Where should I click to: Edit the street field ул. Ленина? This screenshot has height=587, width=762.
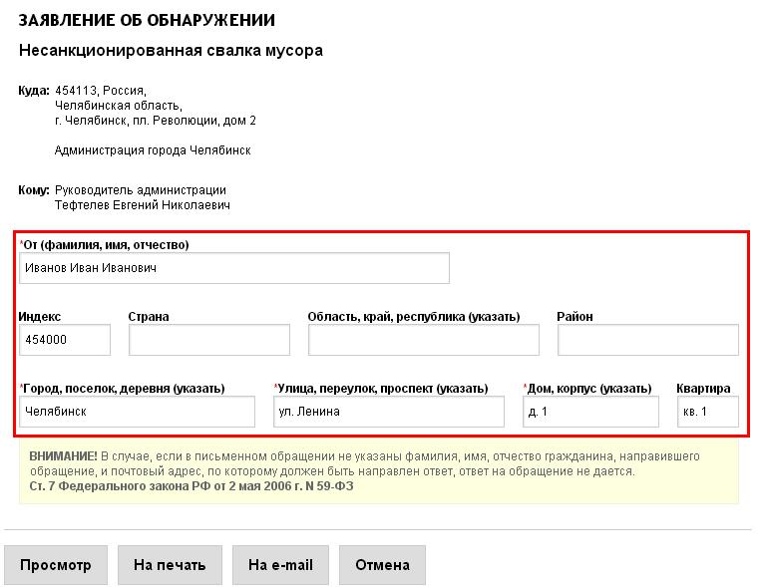[x=389, y=412]
